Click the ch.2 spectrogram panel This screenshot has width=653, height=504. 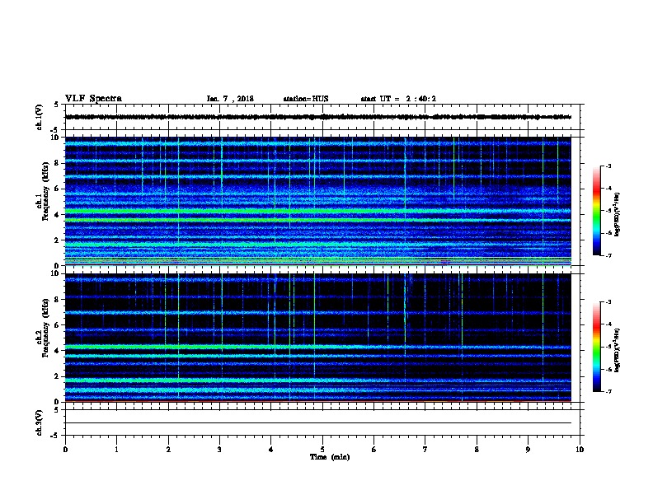click(318, 338)
